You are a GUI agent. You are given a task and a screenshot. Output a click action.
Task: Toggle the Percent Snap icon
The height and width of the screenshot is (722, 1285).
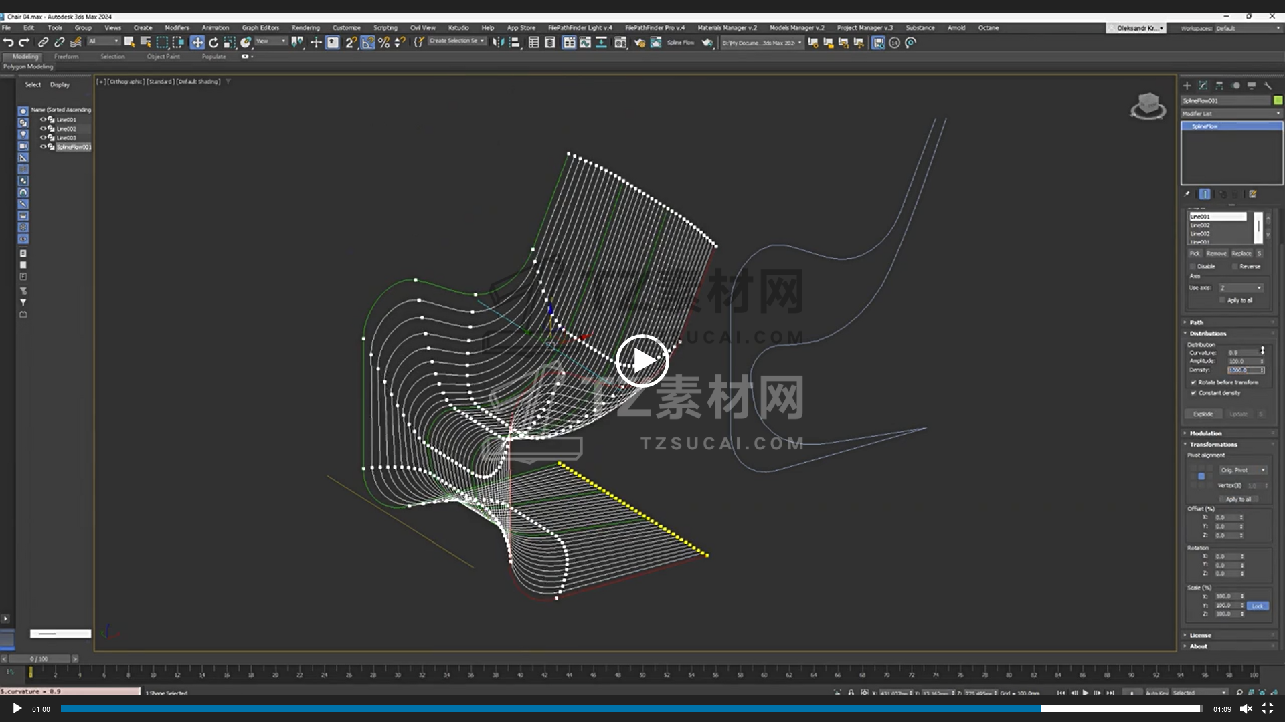(x=383, y=43)
